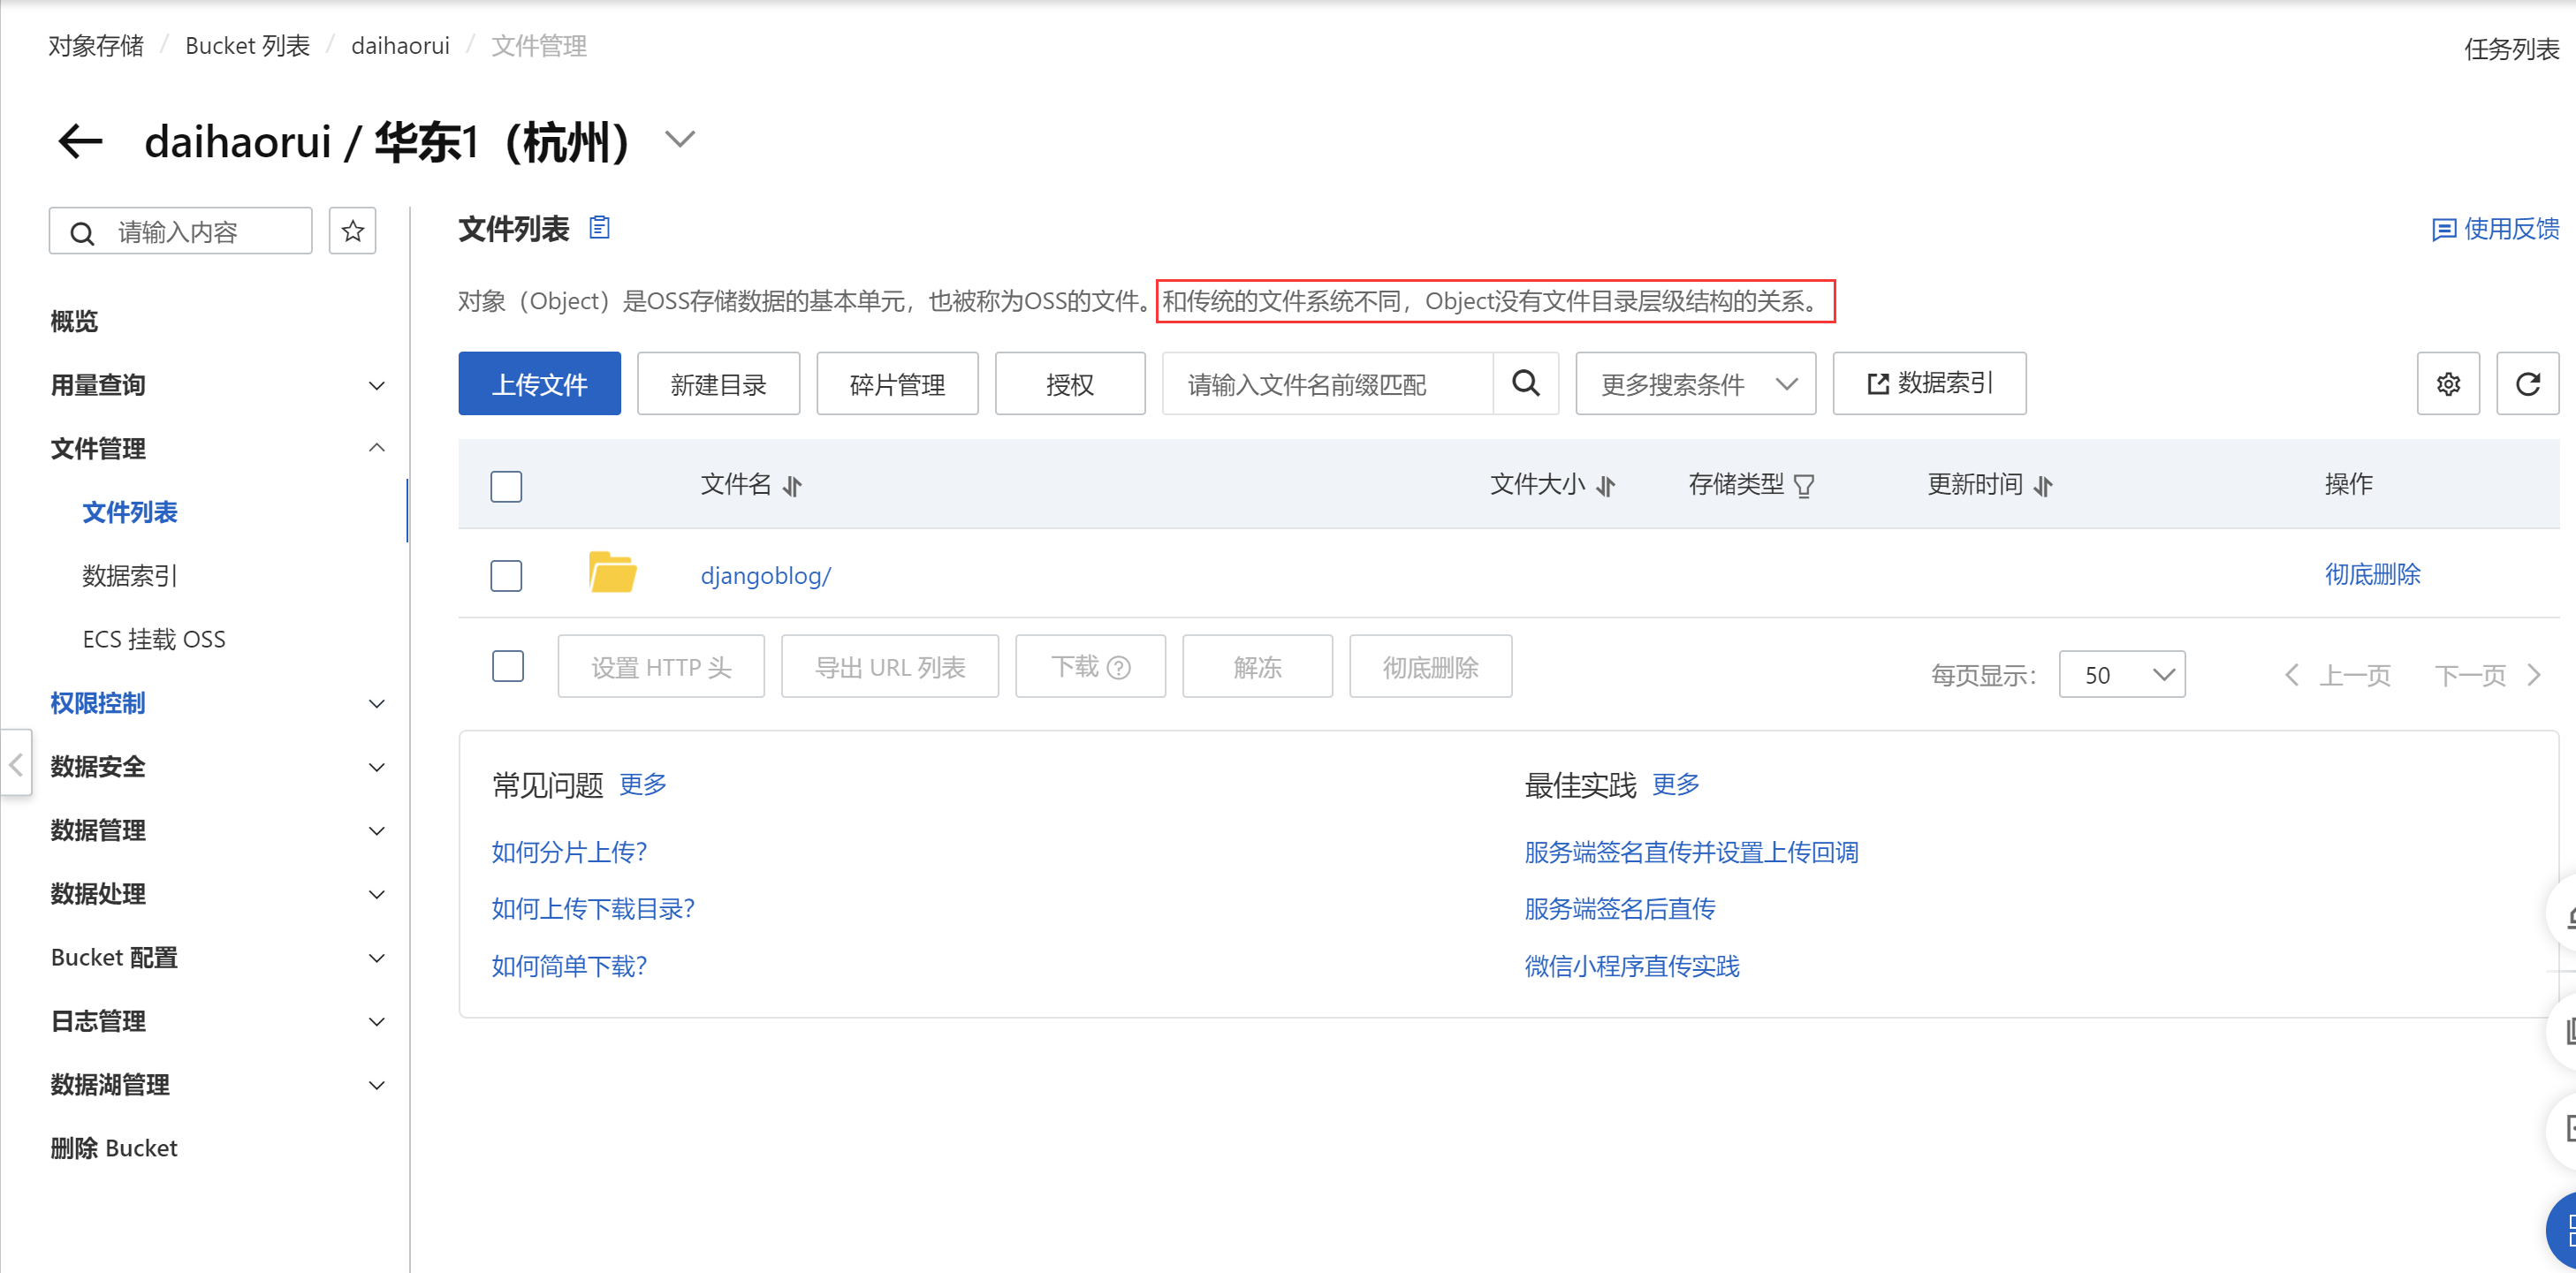
Task: Sort by 文件名 using its sort icon
Action: pos(792,486)
